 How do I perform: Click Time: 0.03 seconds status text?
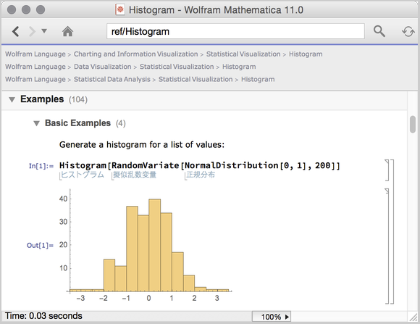coord(43,316)
